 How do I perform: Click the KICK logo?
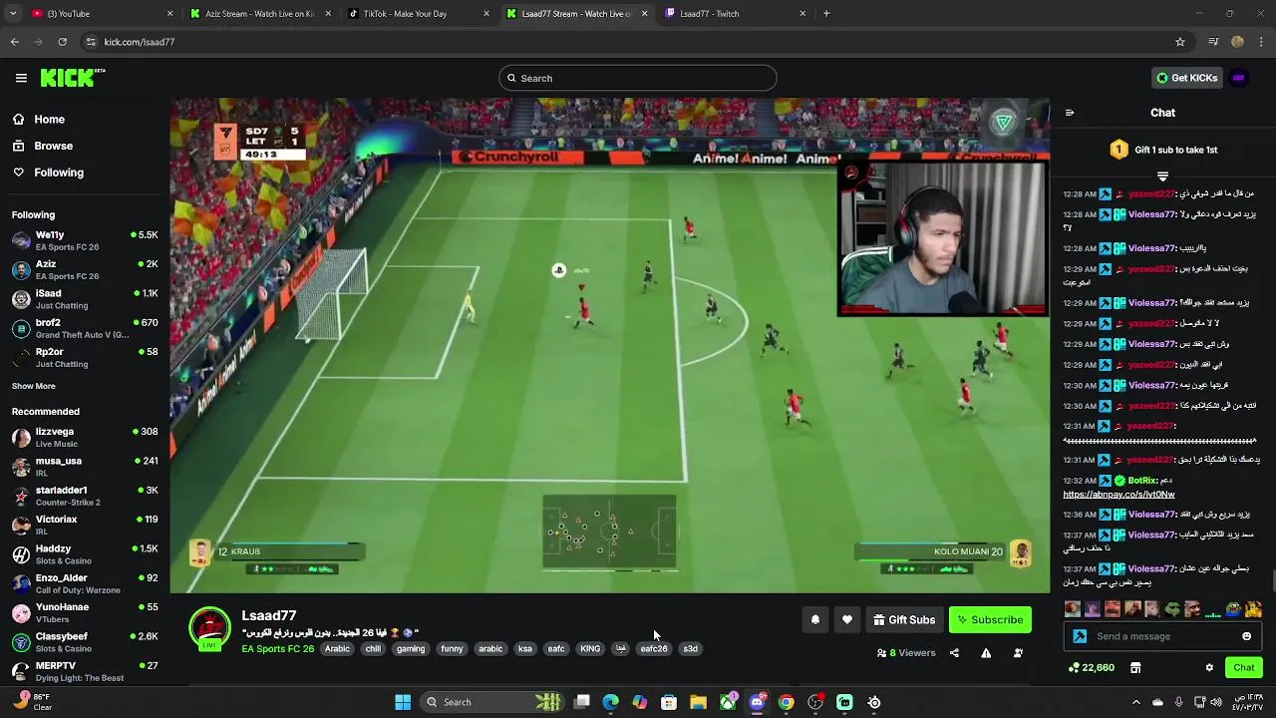click(x=72, y=78)
